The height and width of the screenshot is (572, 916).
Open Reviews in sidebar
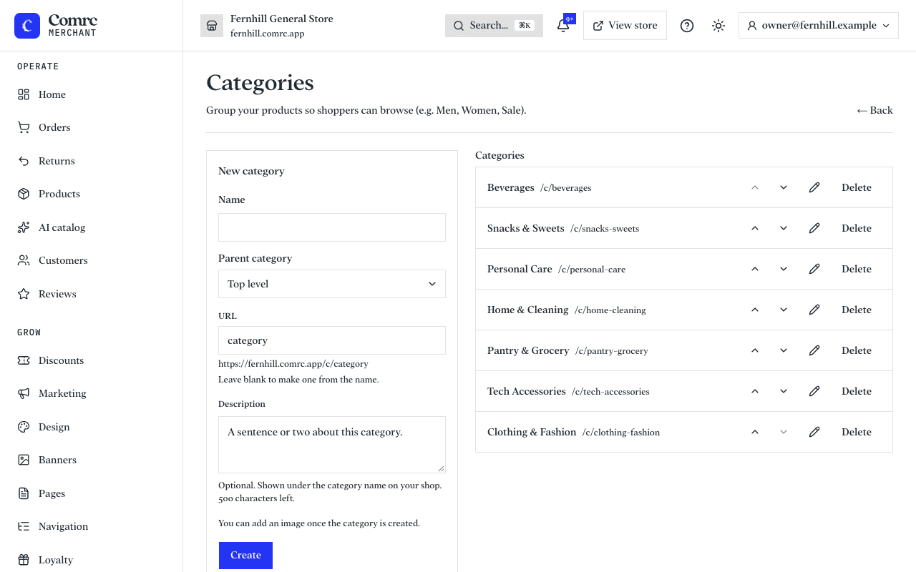pos(92,294)
